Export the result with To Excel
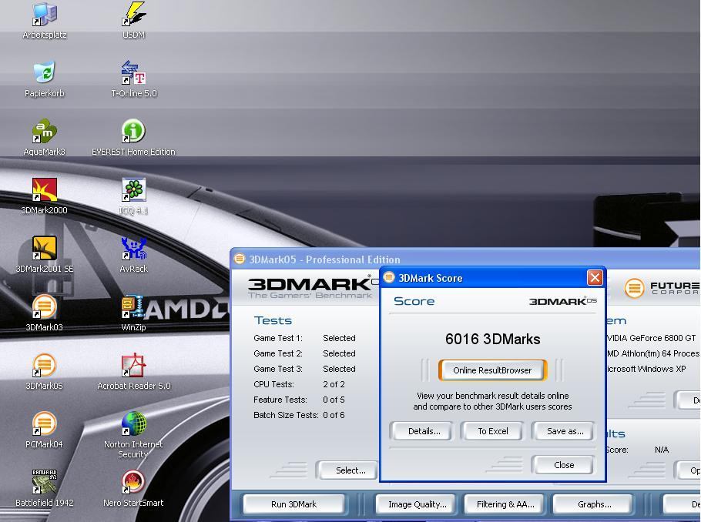Image resolution: width=701 pixels, height=522 pixels. (x=493, y=431)
